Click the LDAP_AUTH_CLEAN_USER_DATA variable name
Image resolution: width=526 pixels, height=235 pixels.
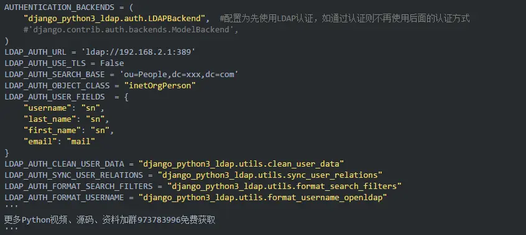click(64, 164)
